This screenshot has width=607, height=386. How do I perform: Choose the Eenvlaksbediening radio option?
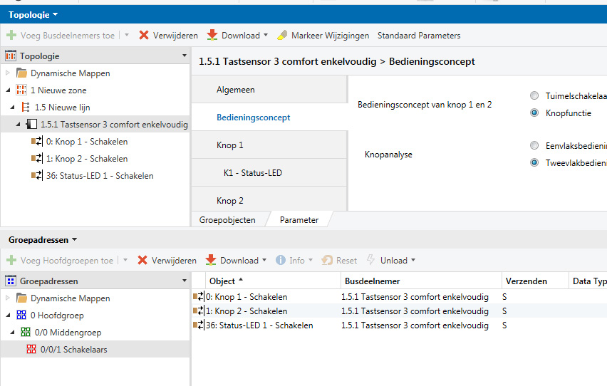pos(534,145)
